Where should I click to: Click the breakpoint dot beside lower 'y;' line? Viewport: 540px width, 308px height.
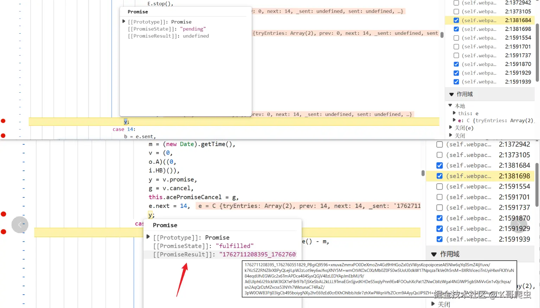4,214
